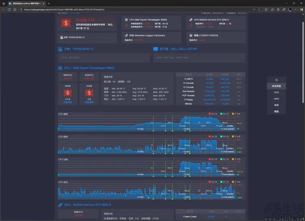The width and height of the screenshot is (305, 221).
Task: Click the monitor section header icon
Action: (x=155, y=49)
